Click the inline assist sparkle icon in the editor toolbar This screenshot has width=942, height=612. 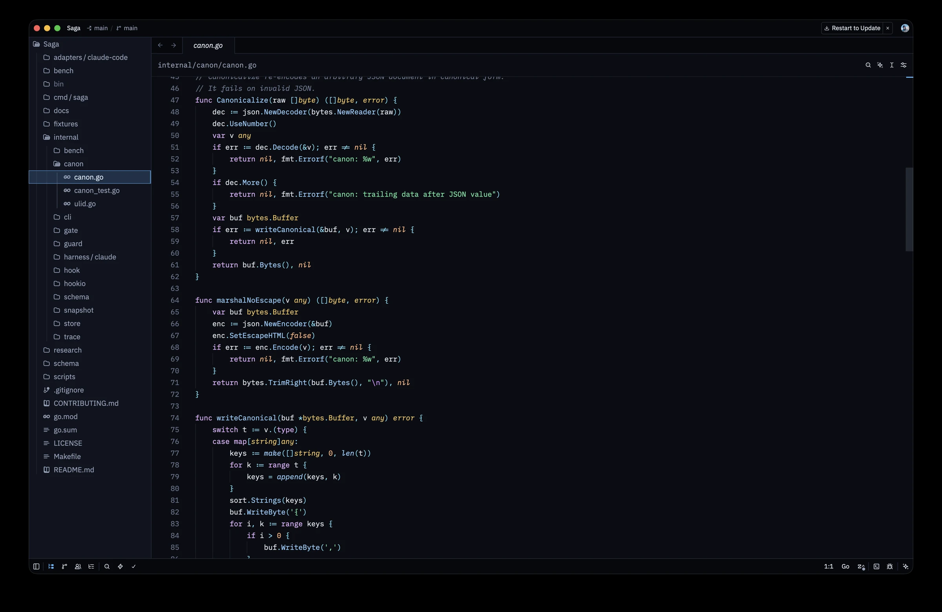point(880,65)
